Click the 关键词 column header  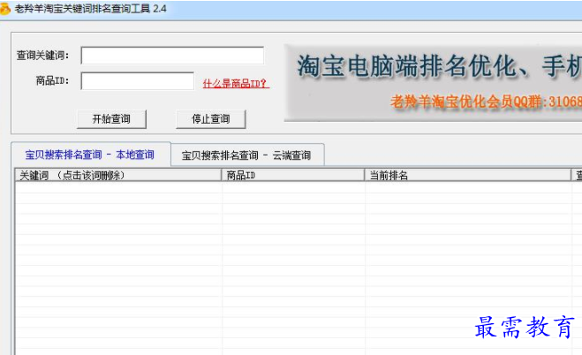point(118,175)
